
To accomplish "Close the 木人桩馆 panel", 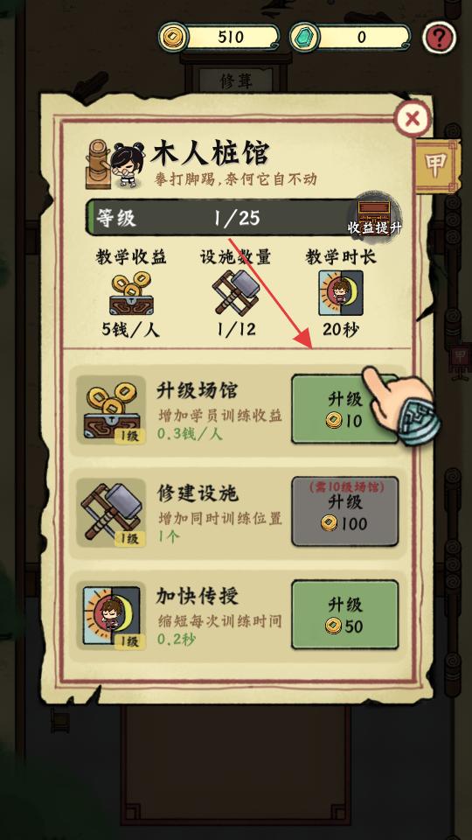I will coord(412,118).
